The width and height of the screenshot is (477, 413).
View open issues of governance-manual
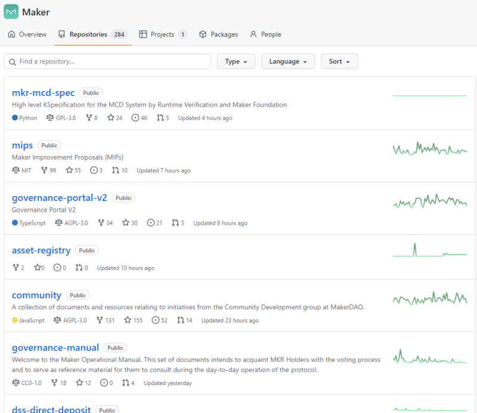coord(107,383)
